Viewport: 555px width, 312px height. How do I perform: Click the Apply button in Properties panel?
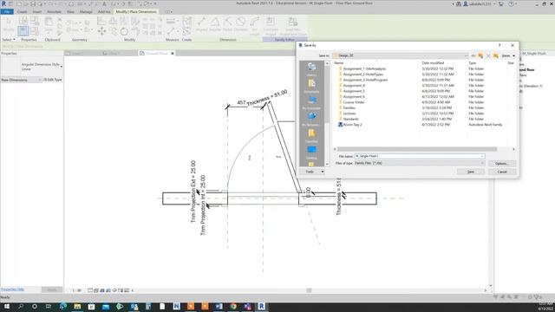(x=52, y=289)
